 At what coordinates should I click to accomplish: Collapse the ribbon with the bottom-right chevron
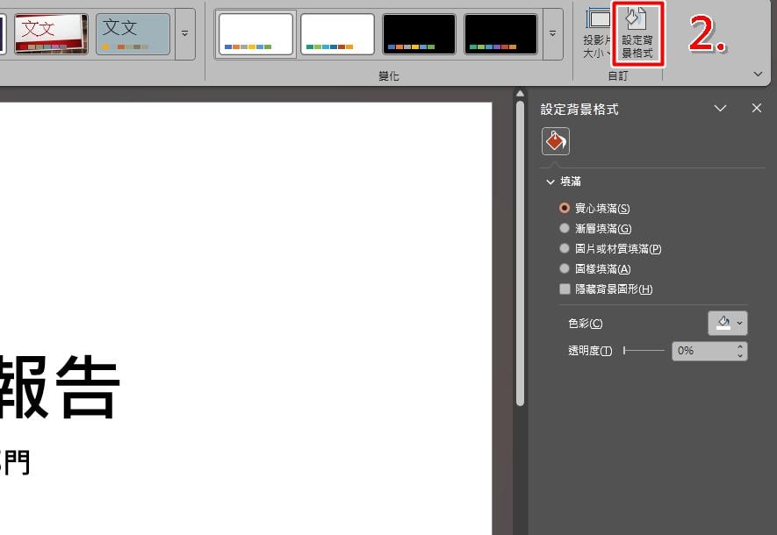[758, 75]
